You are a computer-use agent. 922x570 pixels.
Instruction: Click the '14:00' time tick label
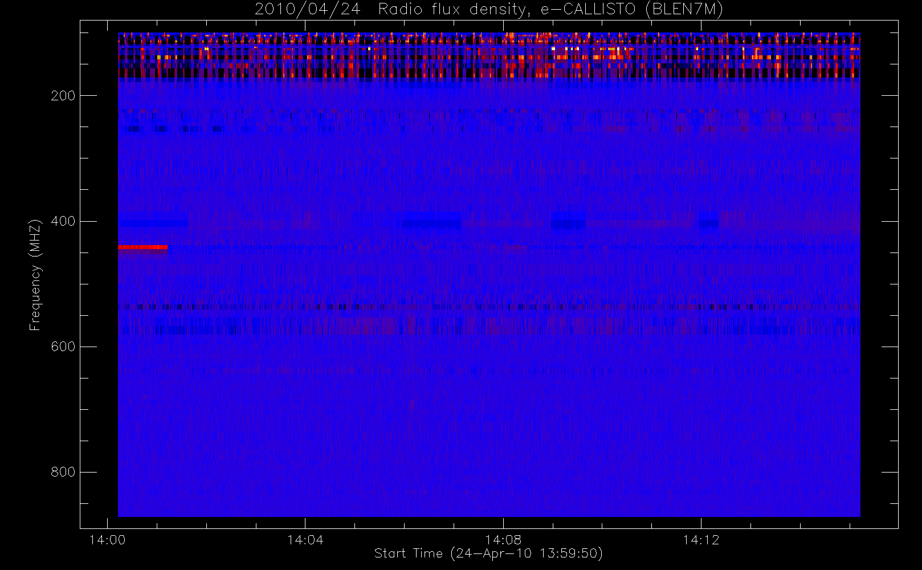point(107,540)
